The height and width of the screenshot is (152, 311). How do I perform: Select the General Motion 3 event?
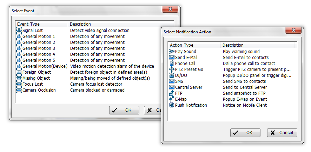39,48
